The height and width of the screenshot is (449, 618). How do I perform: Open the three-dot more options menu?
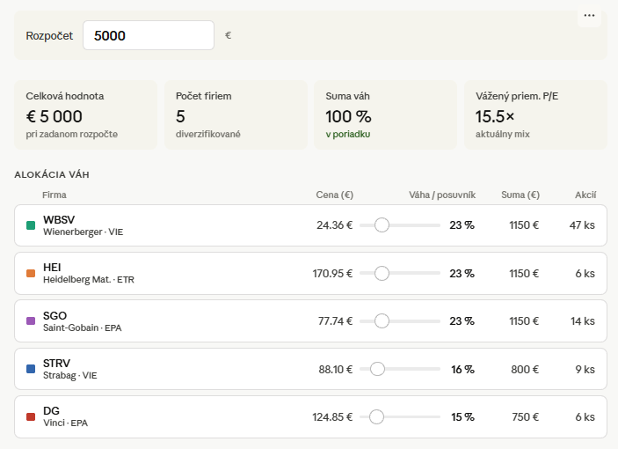[589, 16]
